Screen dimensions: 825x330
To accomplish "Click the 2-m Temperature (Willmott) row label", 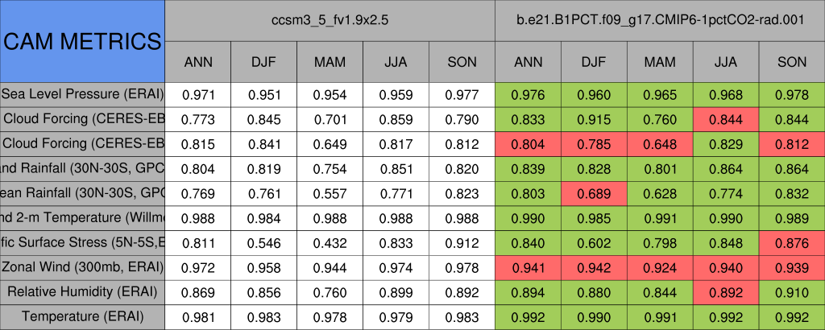I will 82,217.
